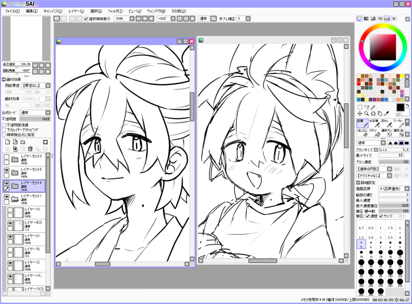Click the Undo arrow in the top toolbar
This screenshot has height=304, width=412.
[x=57, y=19]
